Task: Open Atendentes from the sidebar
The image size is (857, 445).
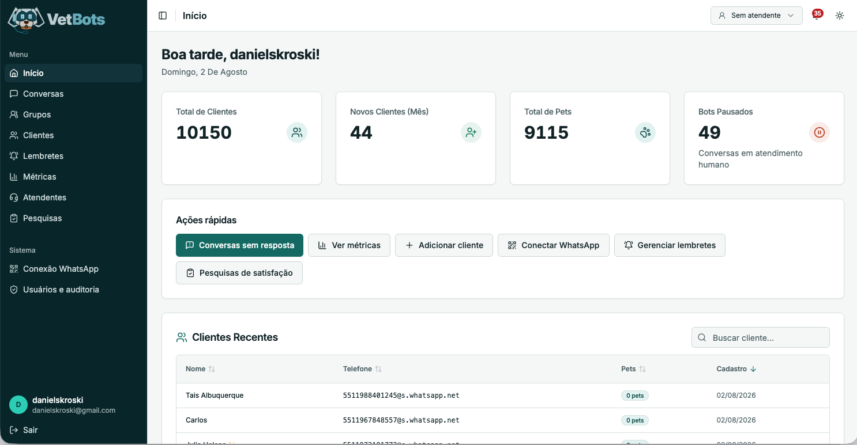Action: coord(73,197)
